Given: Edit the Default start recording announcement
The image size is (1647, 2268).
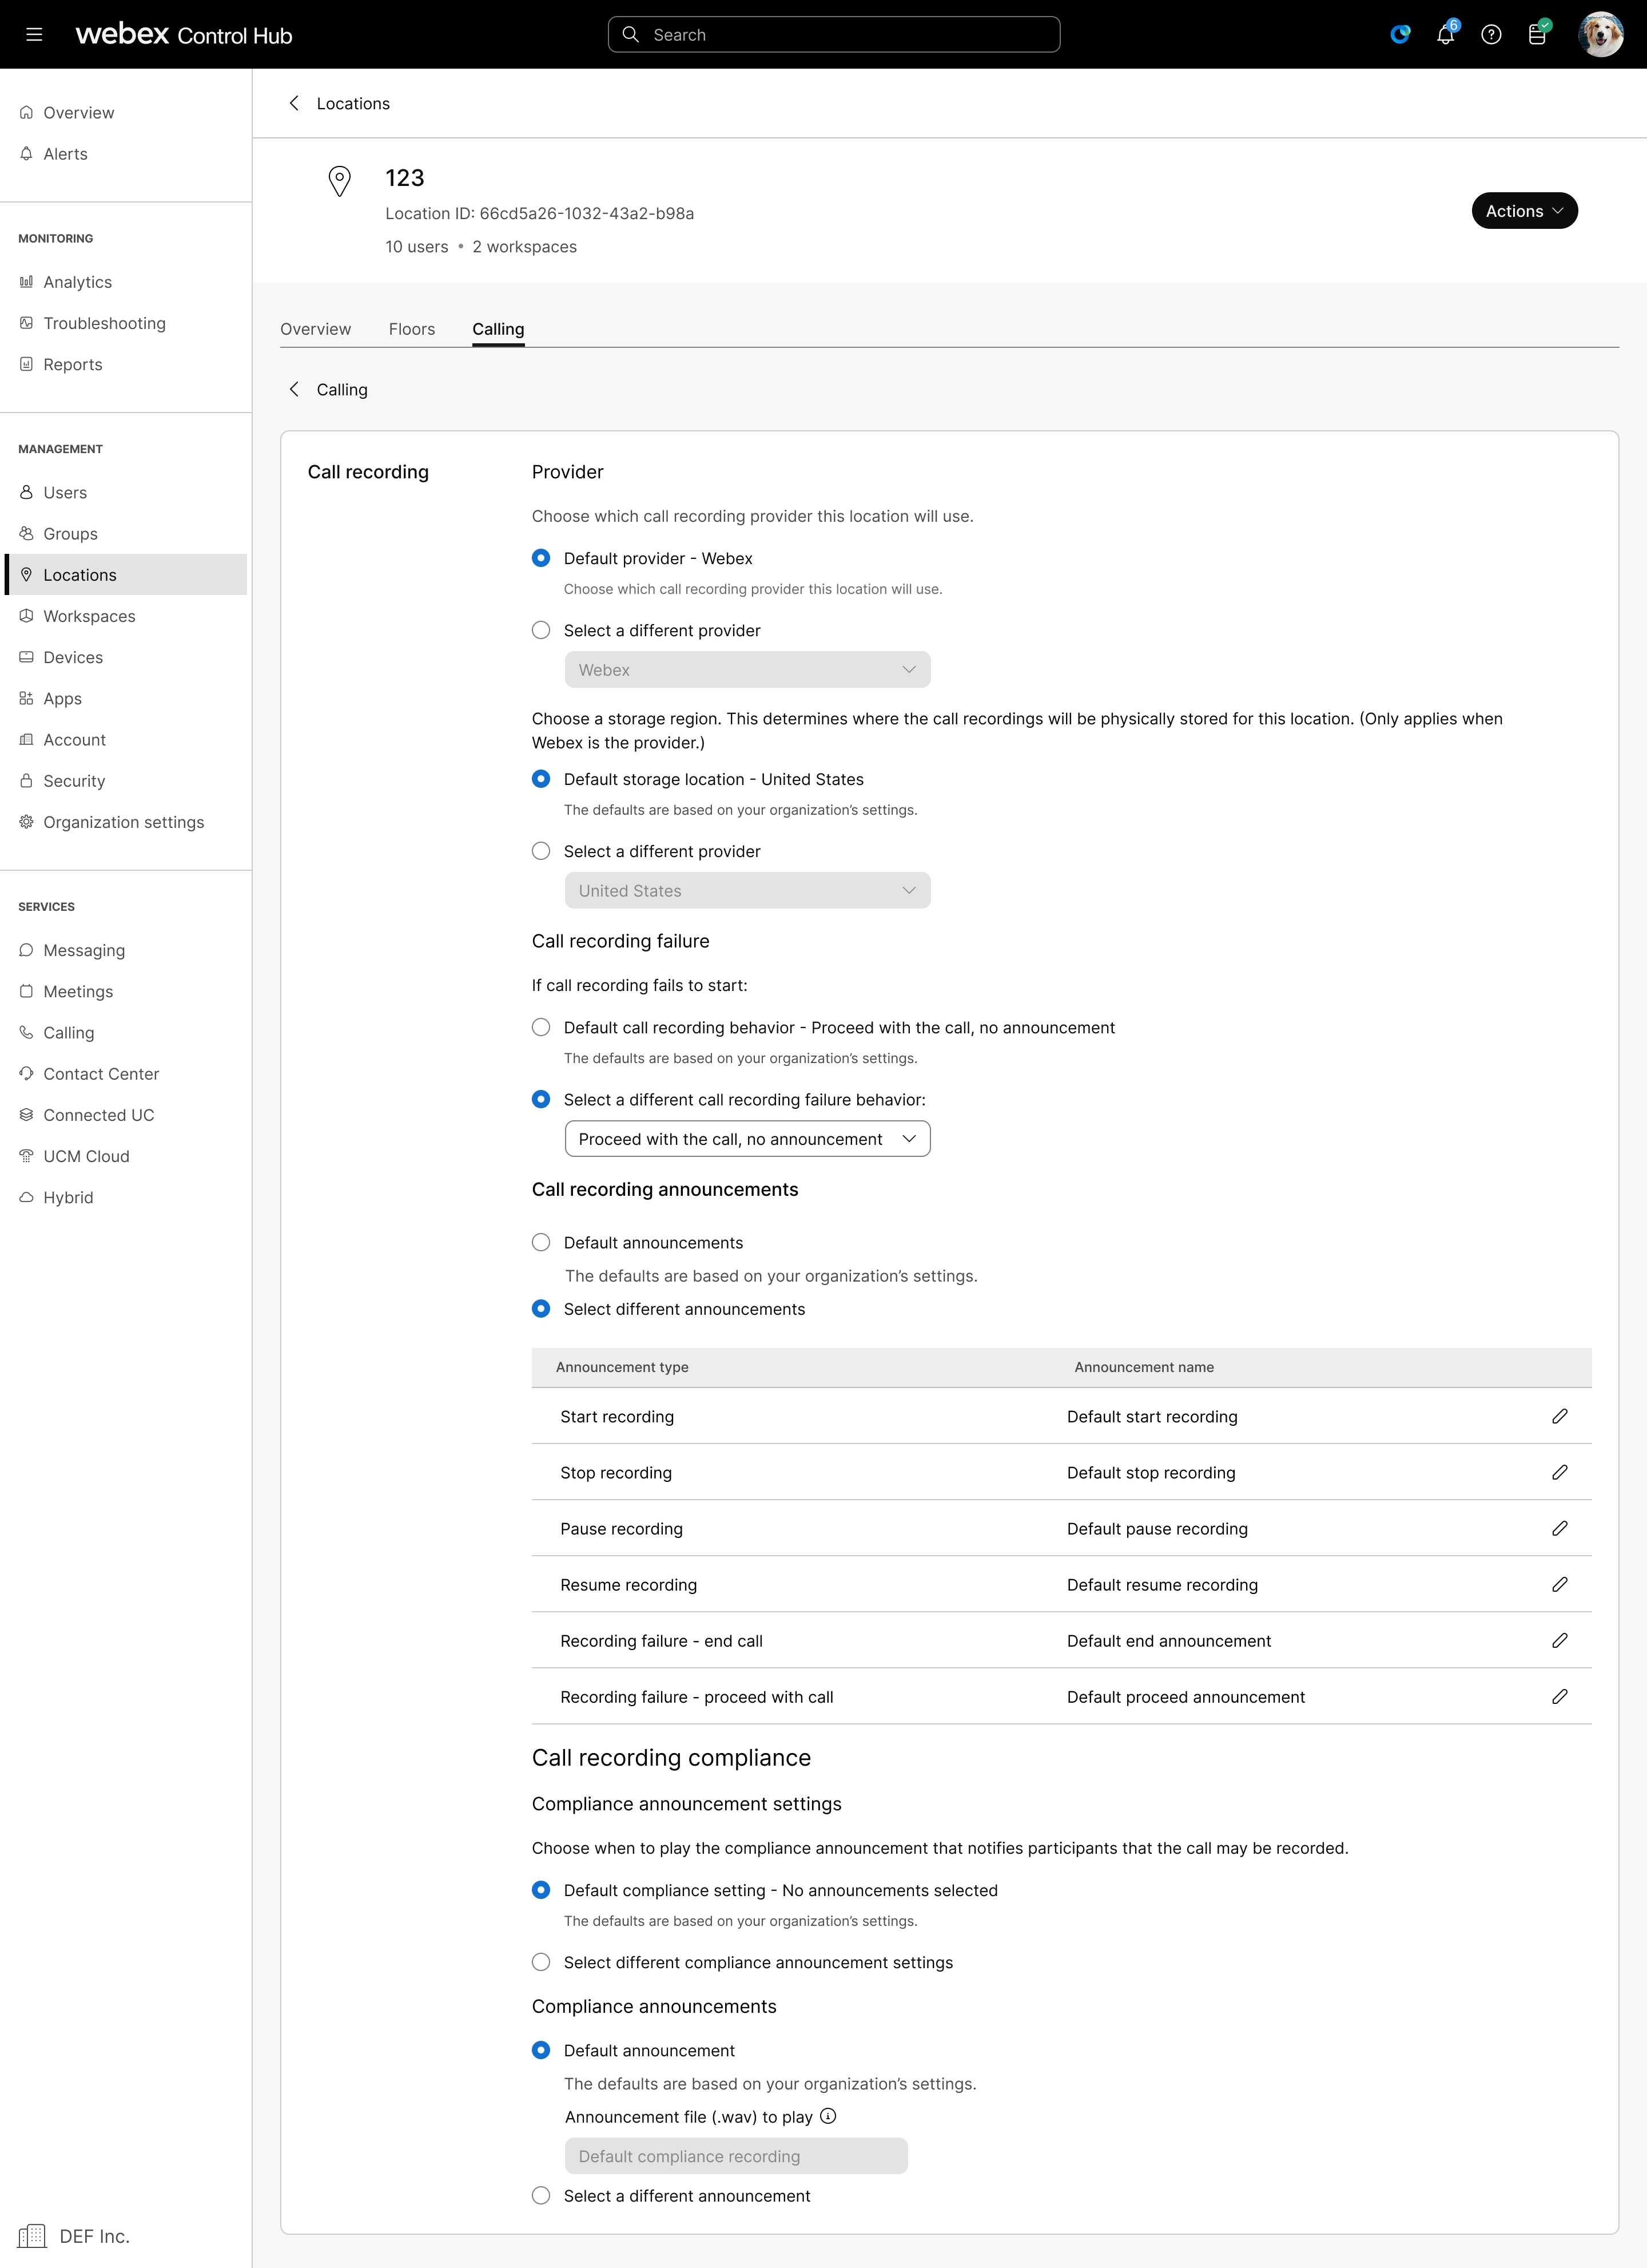Looking at the screenshot, I should (1559, 1416).
